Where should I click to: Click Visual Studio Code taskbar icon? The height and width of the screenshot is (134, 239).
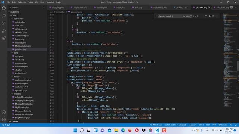(157, 130)
